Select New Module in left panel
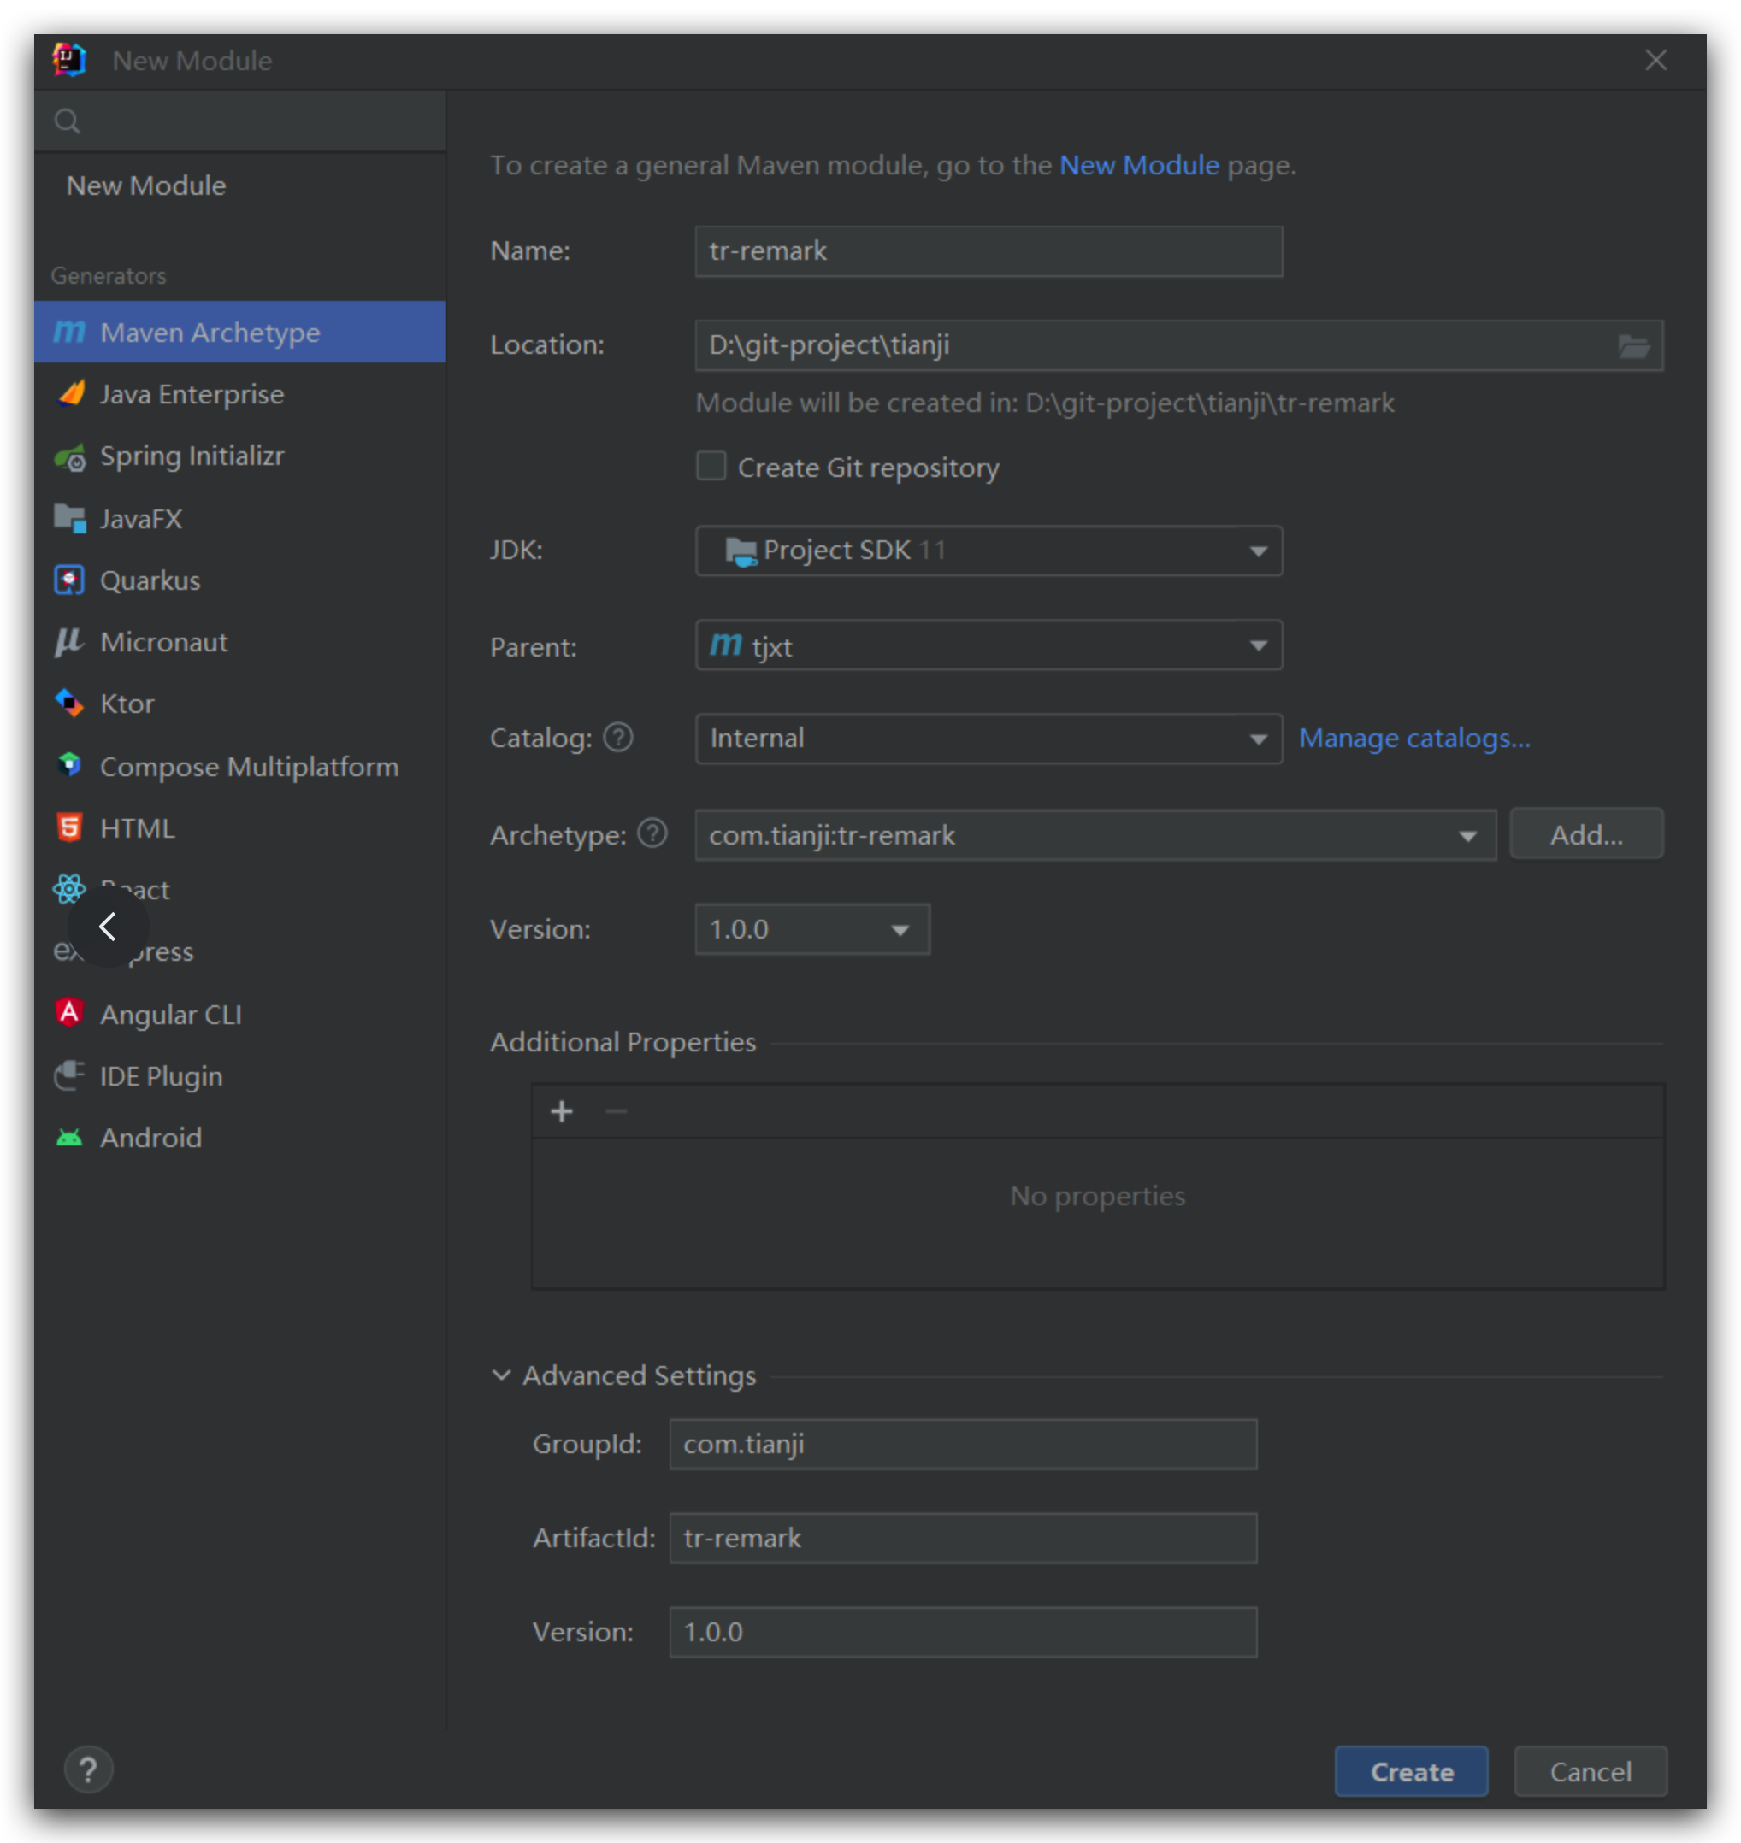 (145, 185)
